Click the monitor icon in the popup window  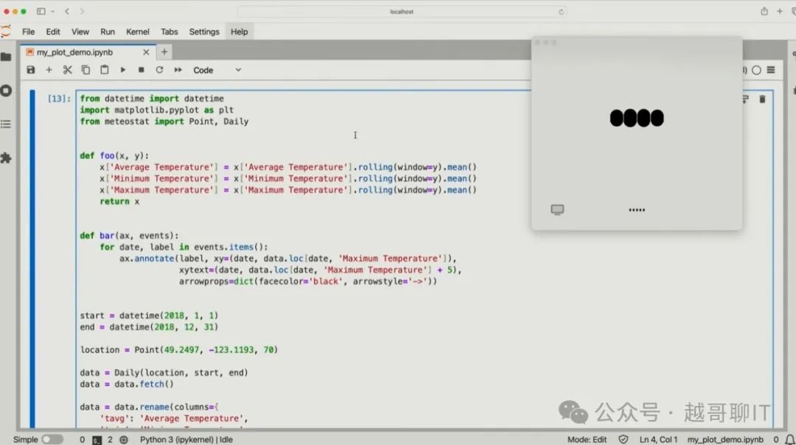tap(557, 209)
